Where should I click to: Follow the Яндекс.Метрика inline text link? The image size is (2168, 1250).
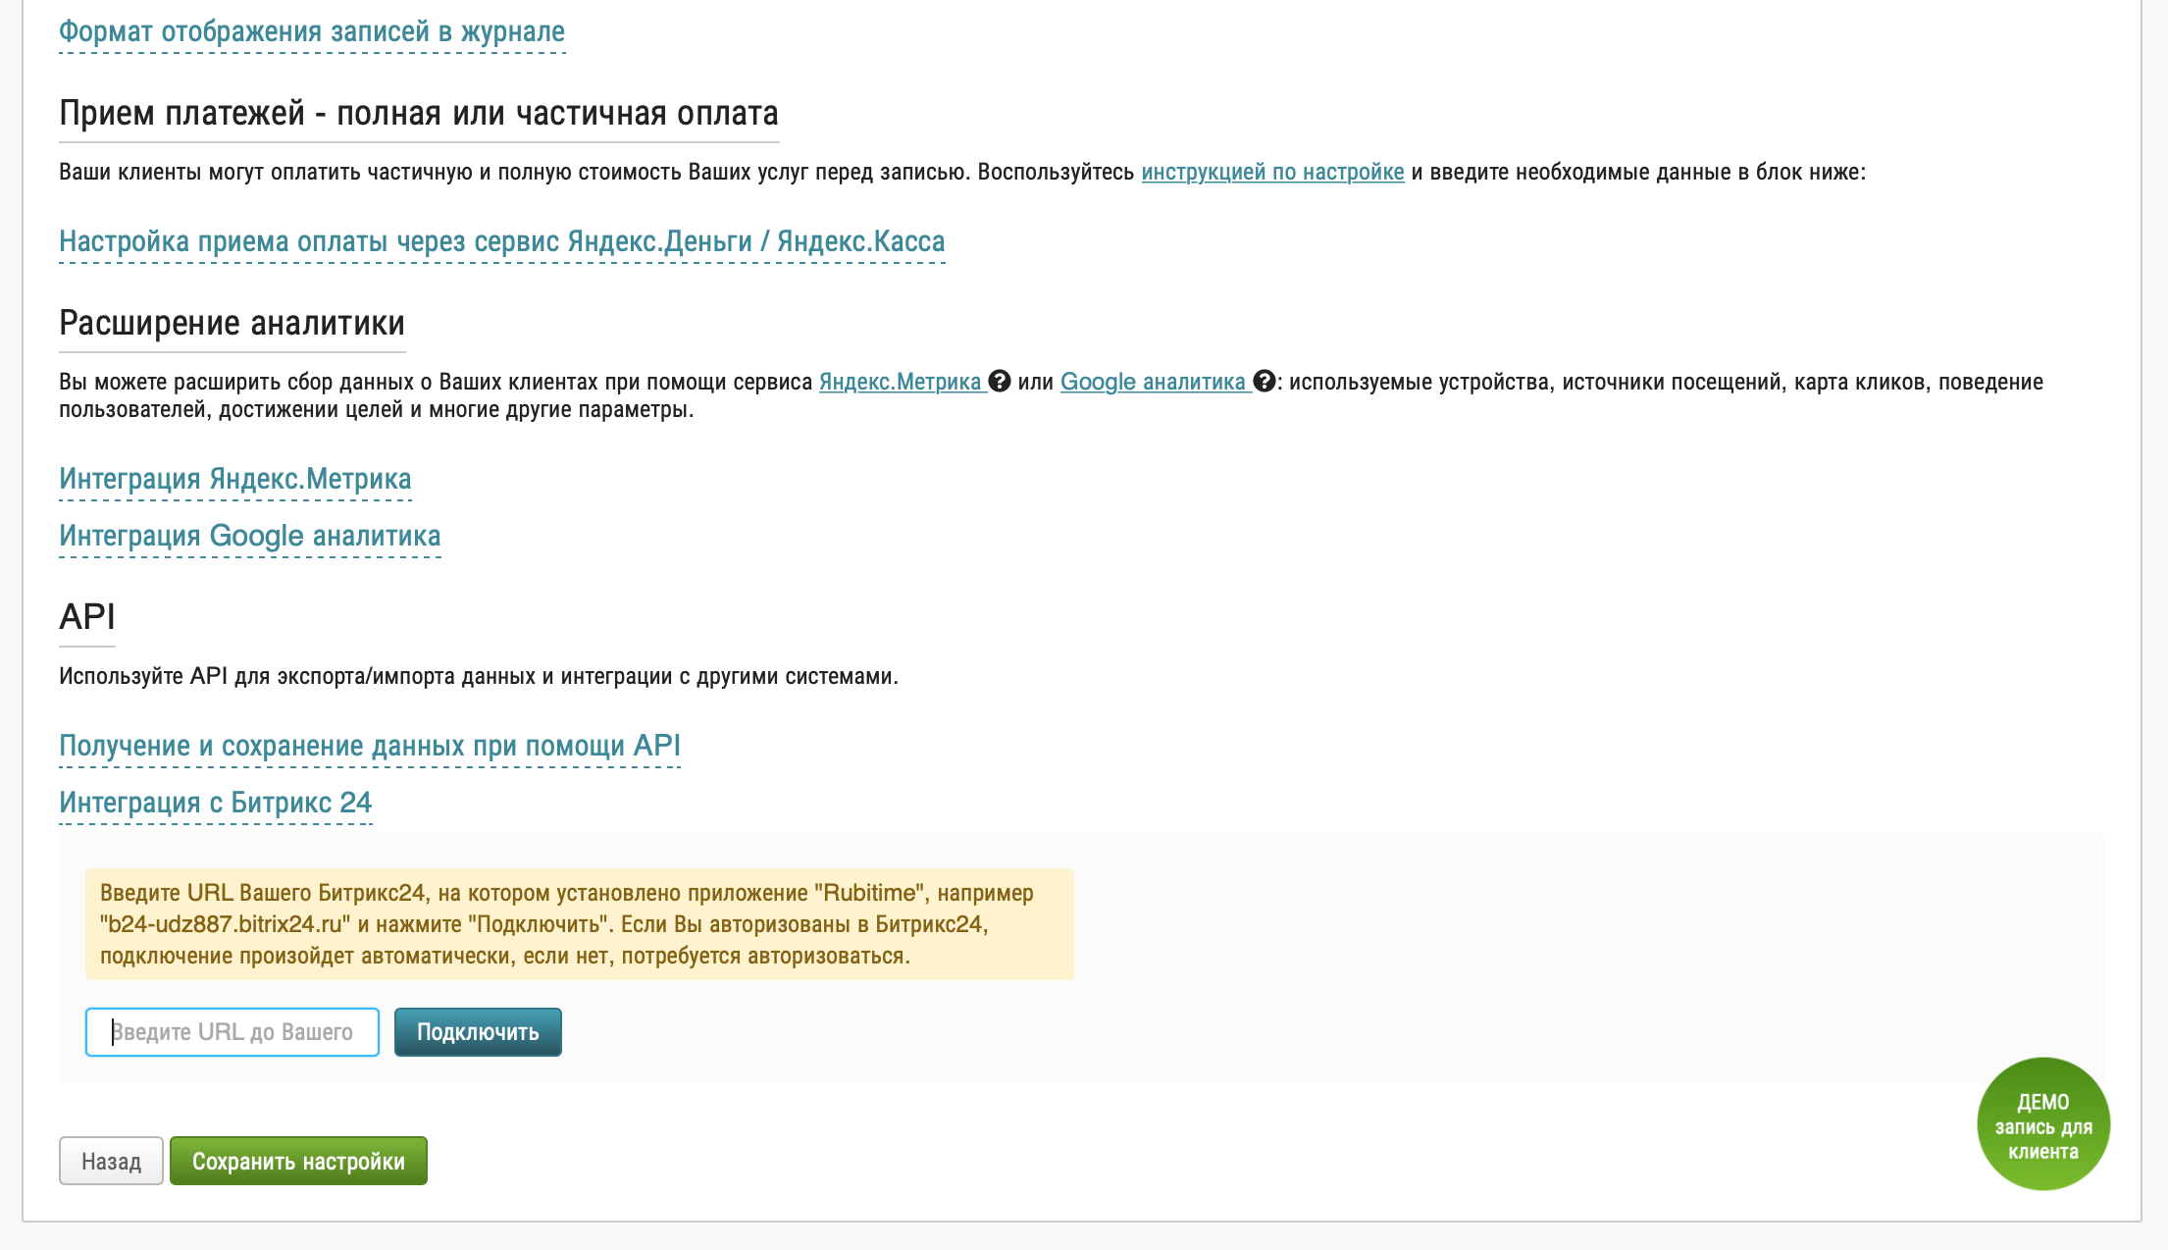[x=900, y=383]
